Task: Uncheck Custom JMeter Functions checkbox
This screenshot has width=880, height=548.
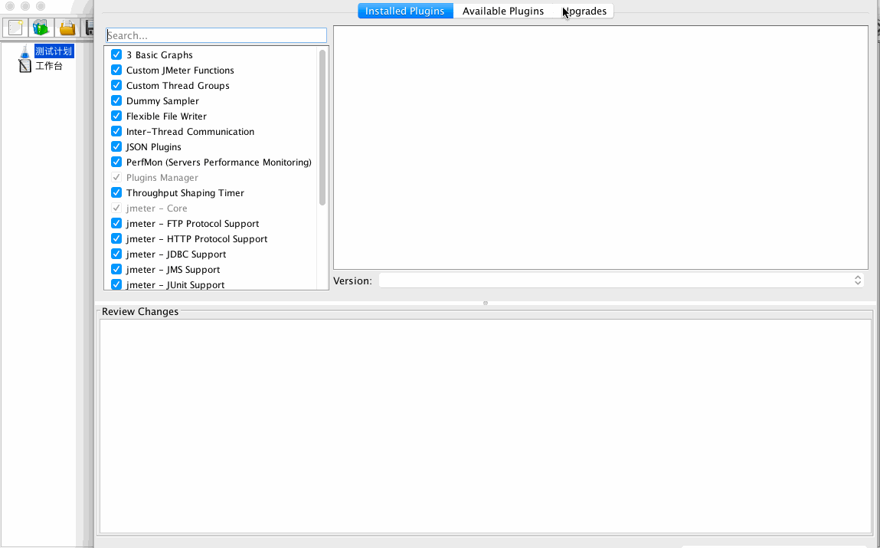Action: [116, 70]
